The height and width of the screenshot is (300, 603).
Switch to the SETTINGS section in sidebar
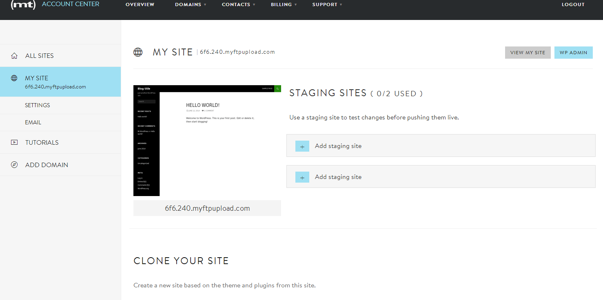click(x=37, y=105)
